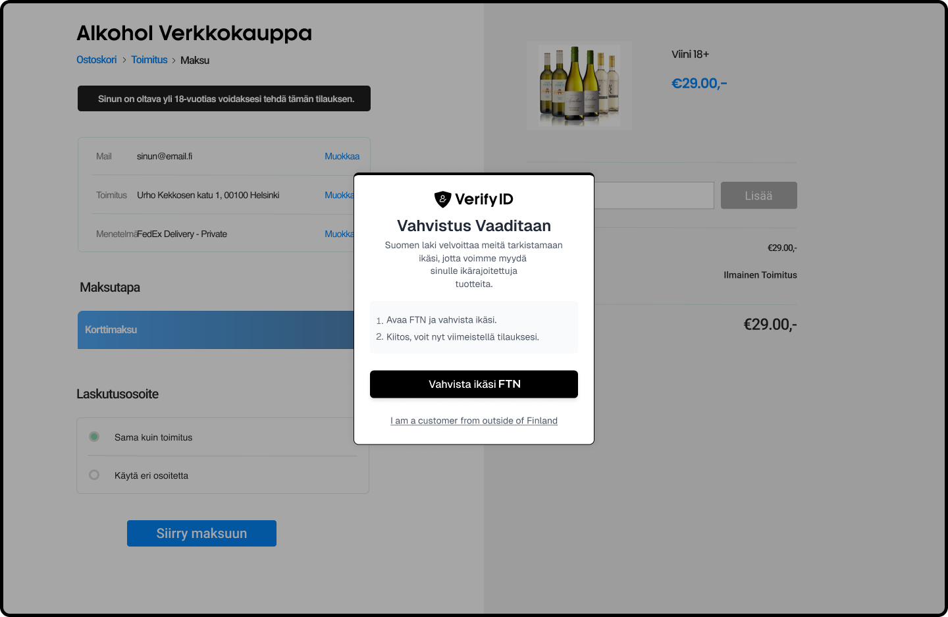
Task: Select Käytä eri osoitetta radio button
Action: pyautogui.click(x=94, y=475)
